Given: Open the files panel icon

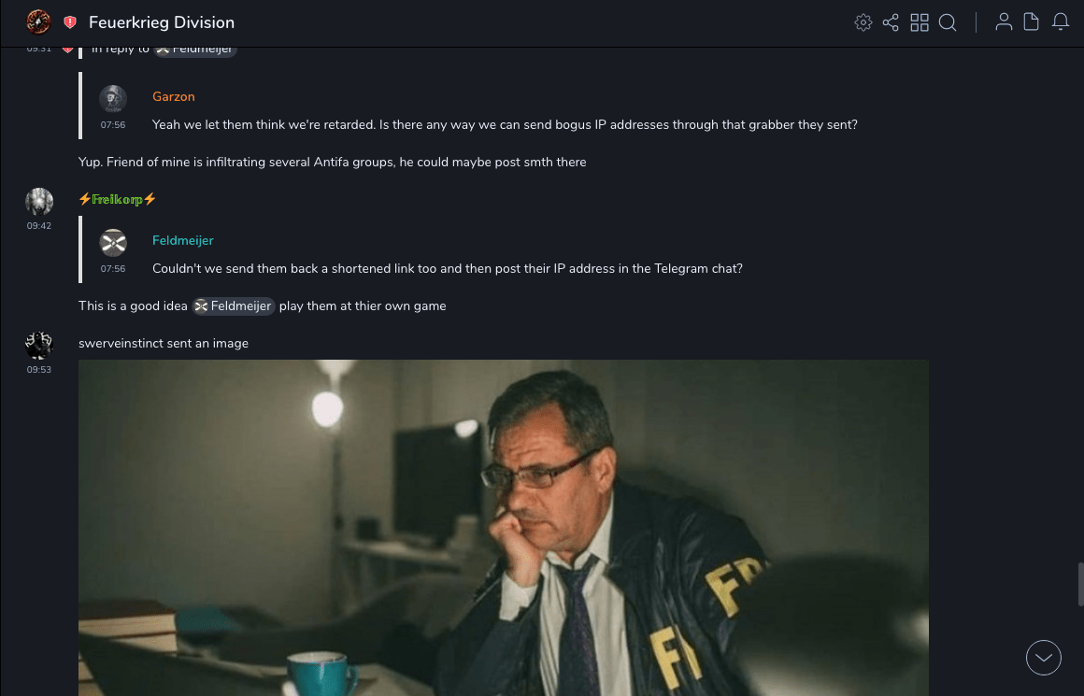Looking at the screenshot, I should click(x=1032, y=22).
